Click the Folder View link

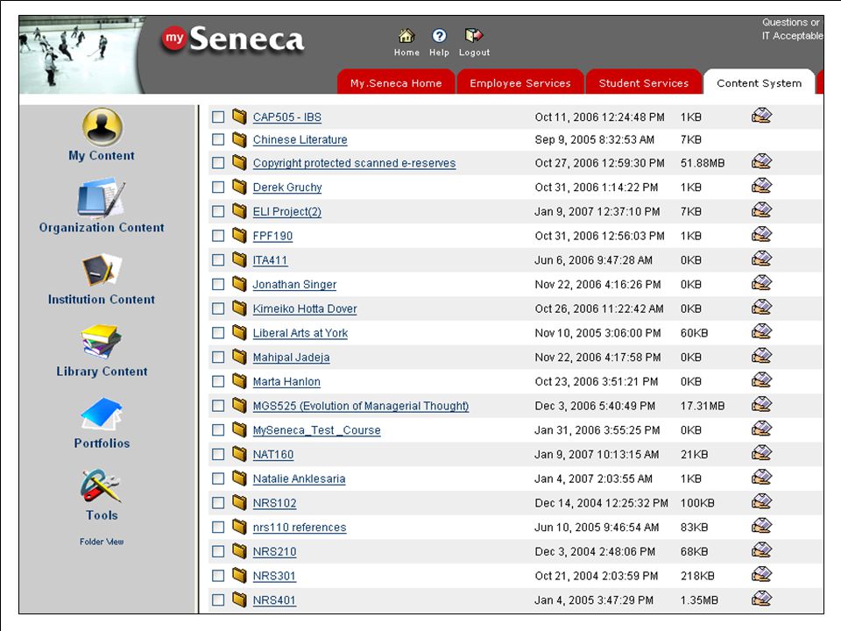pos(102,542)
